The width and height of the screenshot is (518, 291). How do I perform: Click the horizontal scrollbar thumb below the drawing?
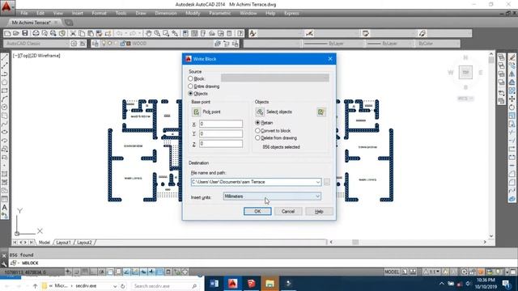click(355, 242)
